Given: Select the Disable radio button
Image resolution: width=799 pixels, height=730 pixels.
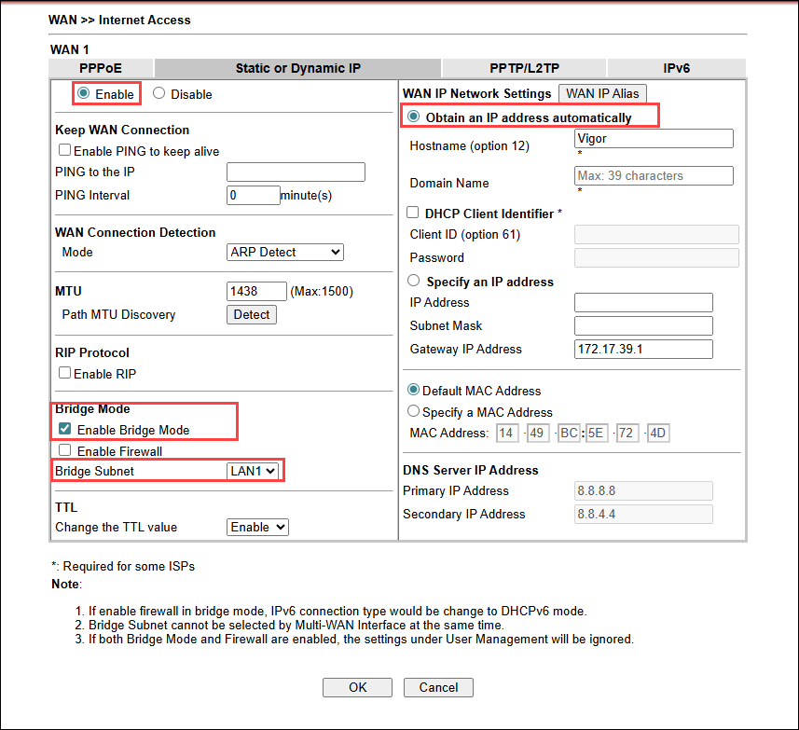Looking at the screenshot, I should [159, 94].
